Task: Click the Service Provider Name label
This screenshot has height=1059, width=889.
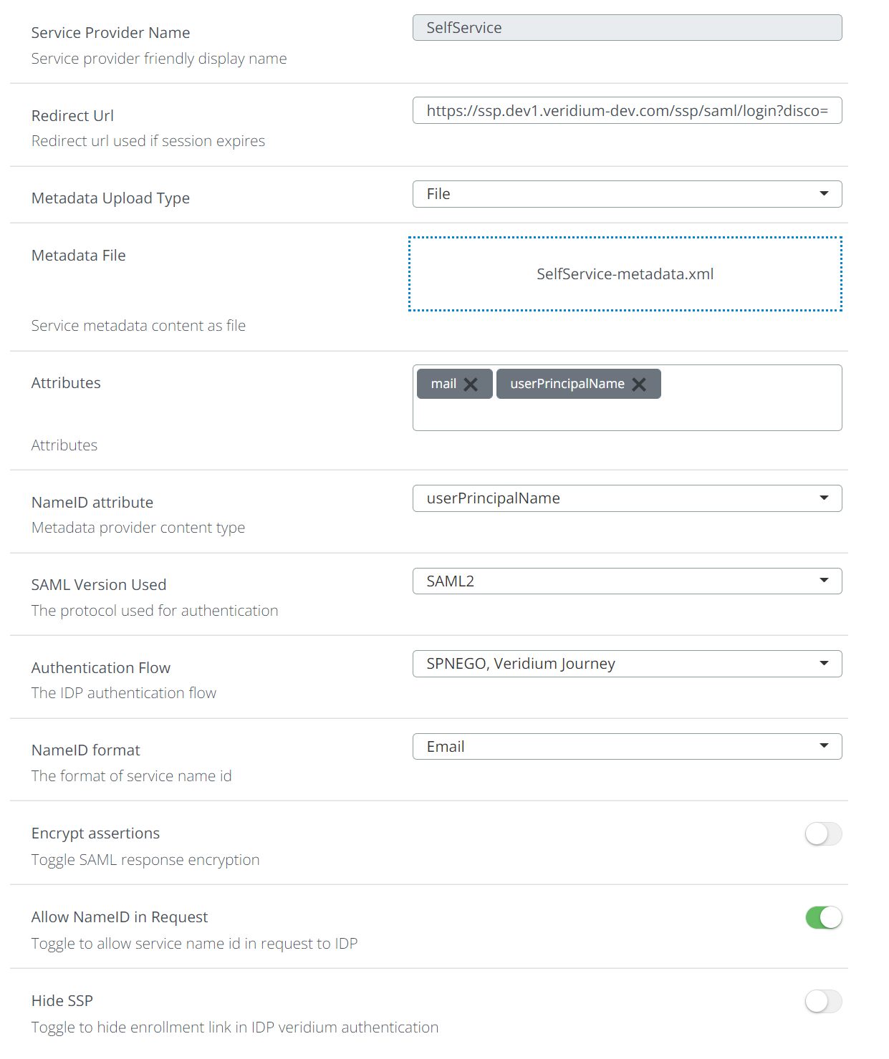Action: pyautogui.click(x=110, y=32)
